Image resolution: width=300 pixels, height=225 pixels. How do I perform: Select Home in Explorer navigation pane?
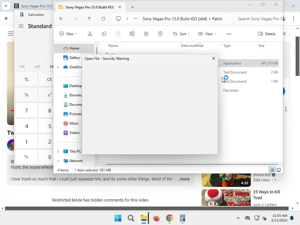click(74, 48)
